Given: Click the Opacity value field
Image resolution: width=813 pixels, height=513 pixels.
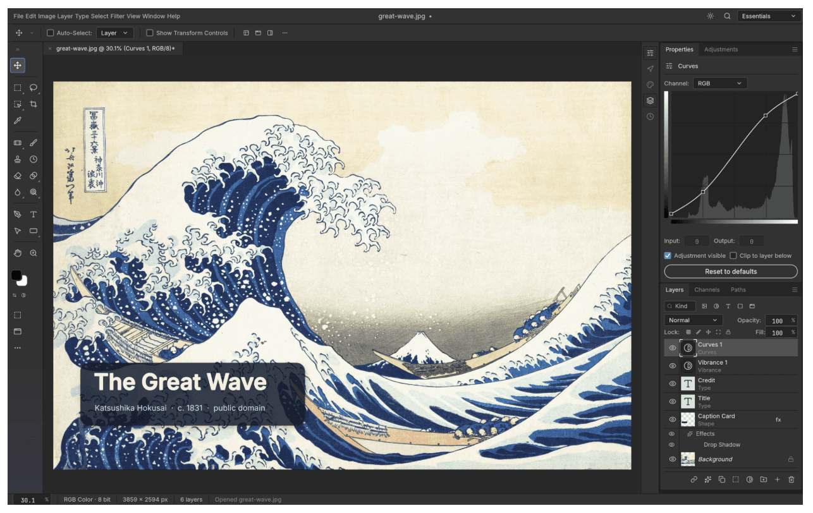Looking at the screenshot, I should point(777,320).
